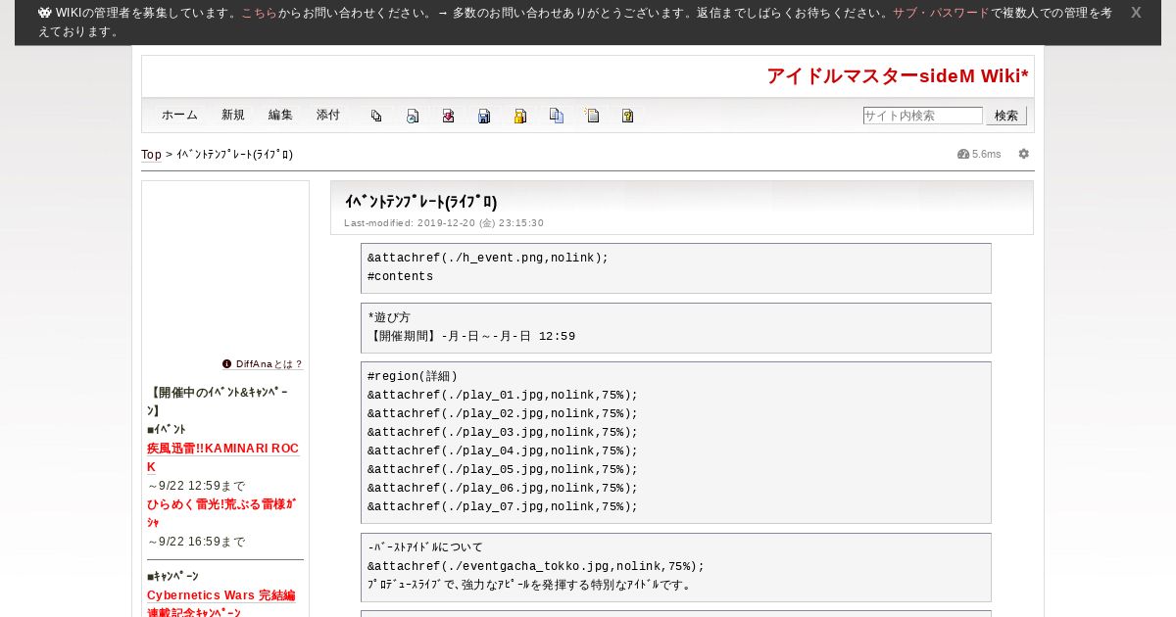Screen dimensions: 1176x617
Task: Click the #region(詳細) code line
Action: [413, 376]
